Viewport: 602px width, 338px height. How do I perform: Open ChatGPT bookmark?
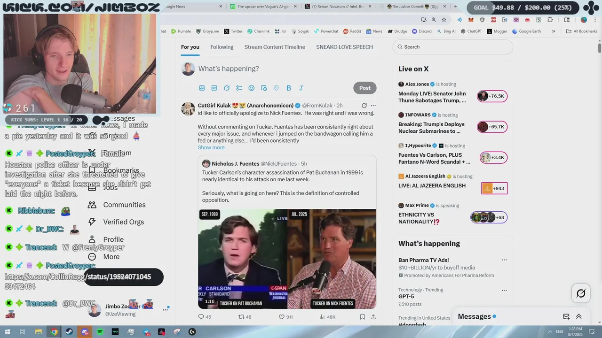[471, 31]
